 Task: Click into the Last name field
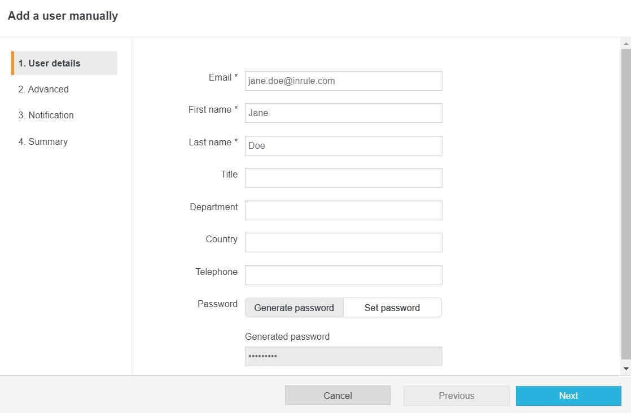[343, 145]
